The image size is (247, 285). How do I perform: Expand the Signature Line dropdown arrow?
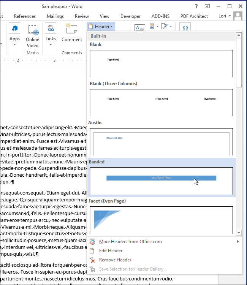coord(171,27)
